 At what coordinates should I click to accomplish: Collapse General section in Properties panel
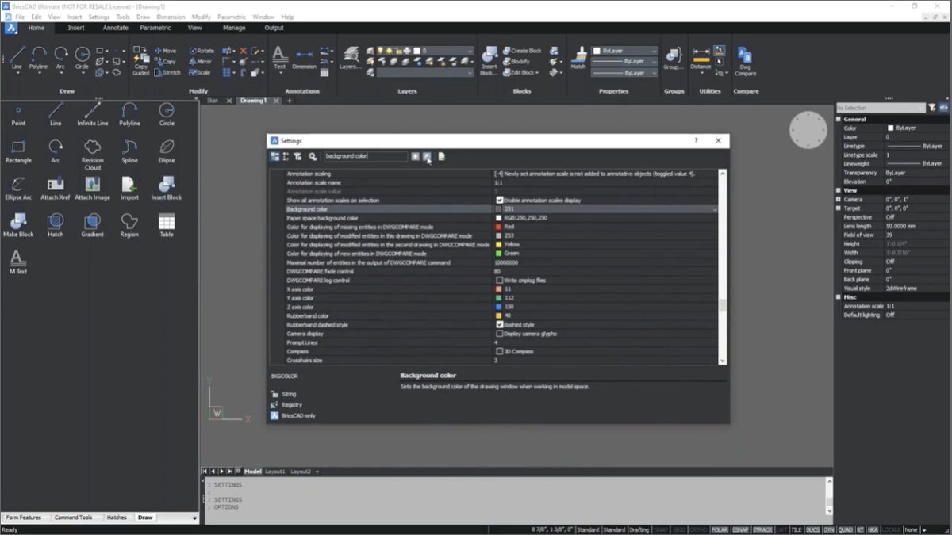(839, 119)
